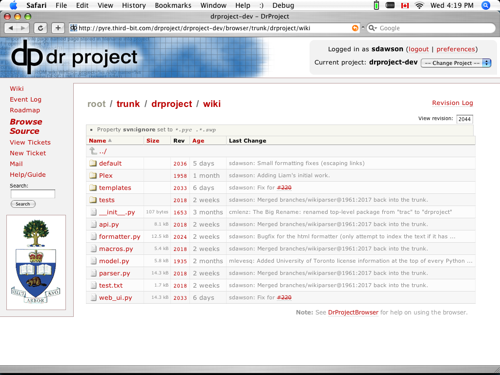Open api.py via its file icon

coord(93,224)
